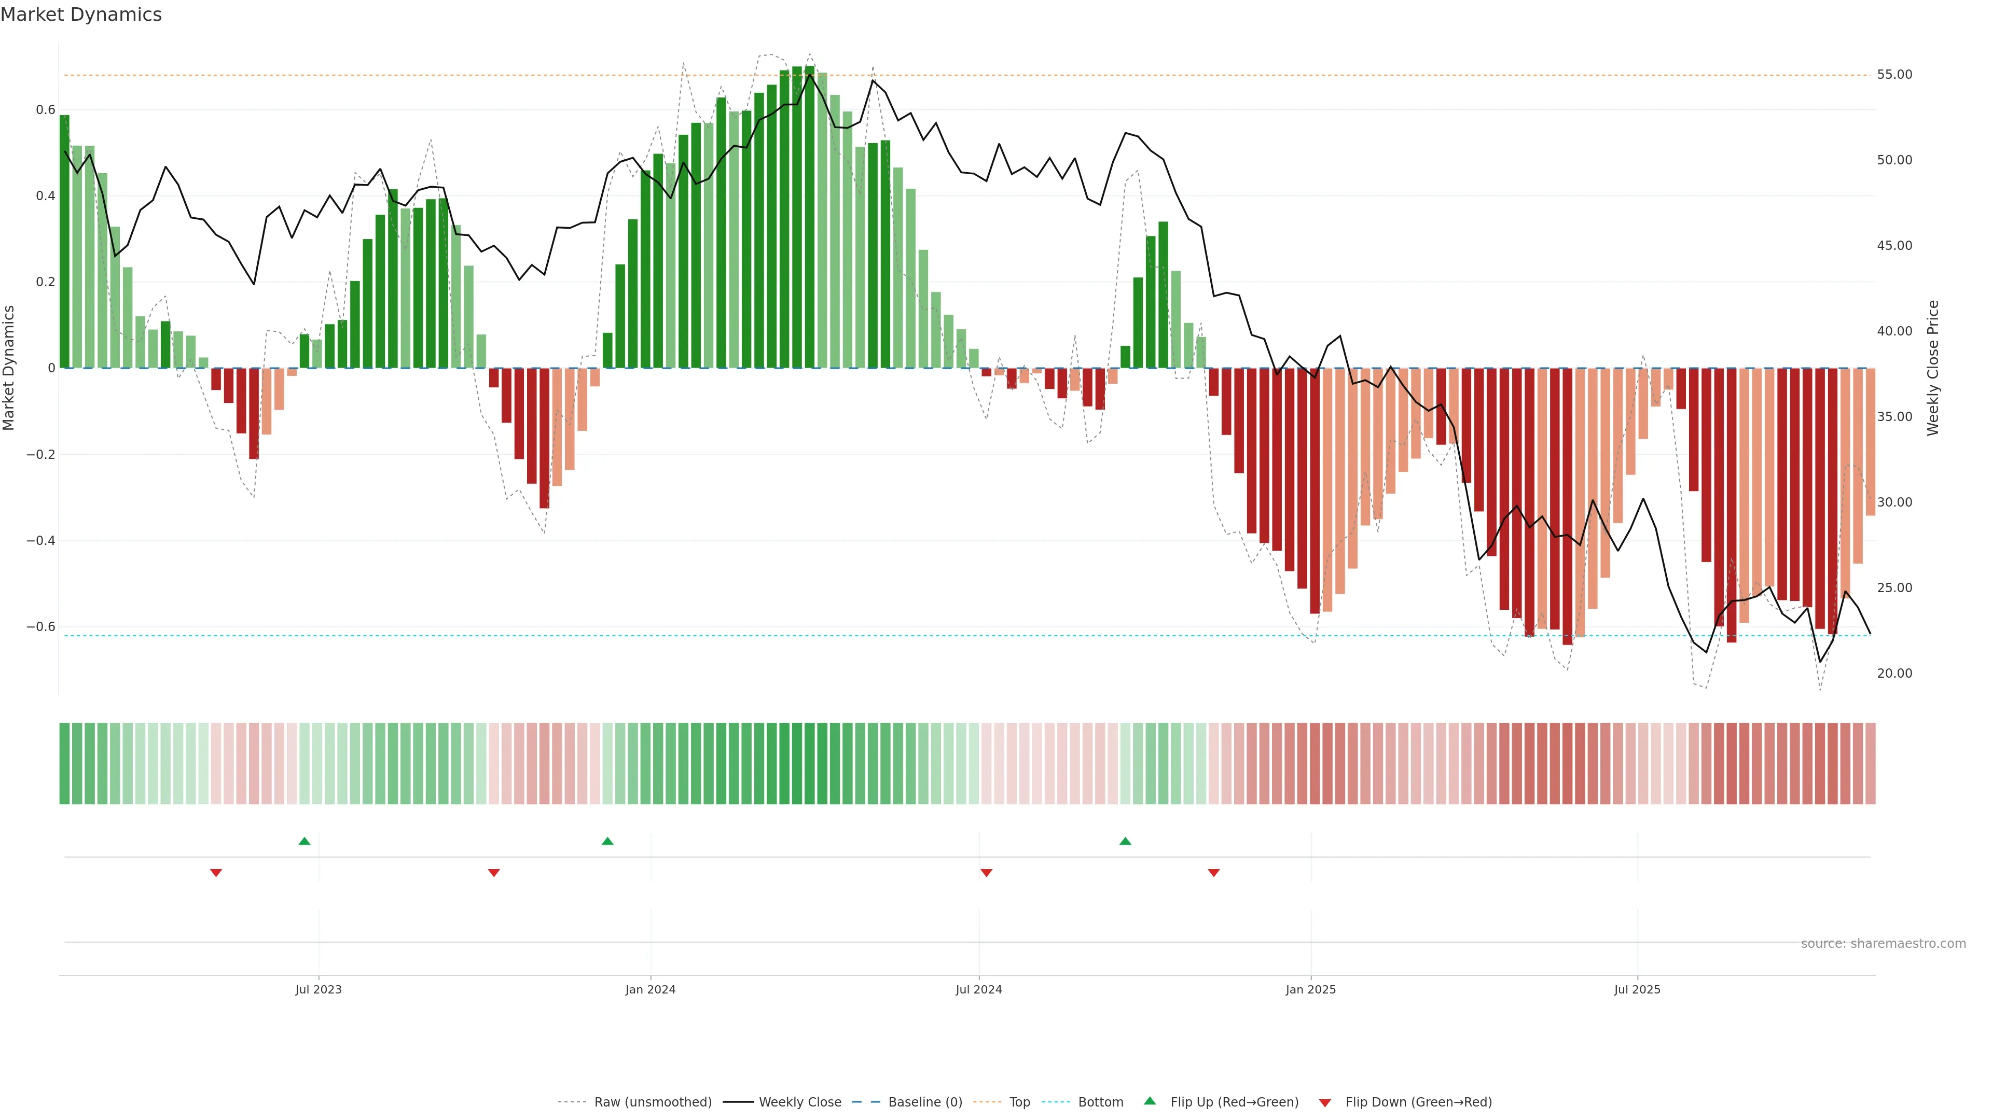
Task: Toggle the Top legend entry
Action: coord(1019,1102)
